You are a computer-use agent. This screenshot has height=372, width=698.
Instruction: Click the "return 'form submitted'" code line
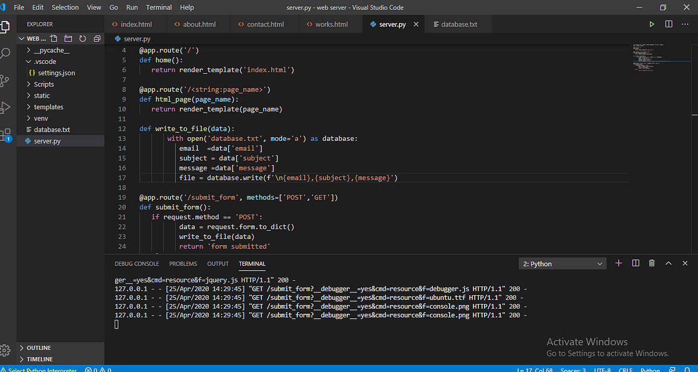pyautogui.click(x=225, y=246)
